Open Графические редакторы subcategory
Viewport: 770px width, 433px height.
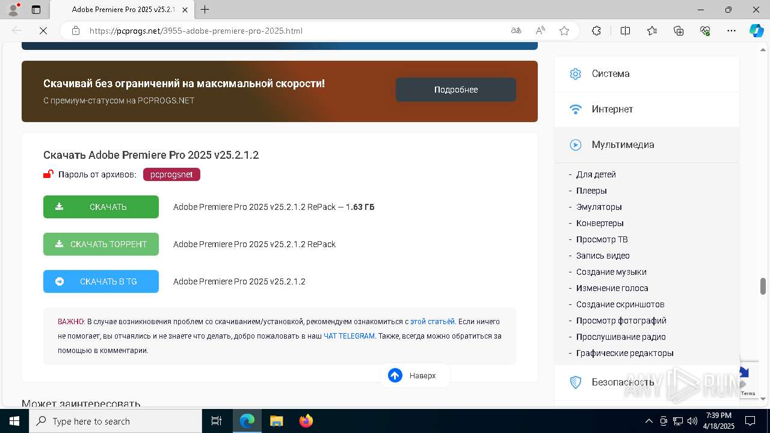(x=624, y=353)
